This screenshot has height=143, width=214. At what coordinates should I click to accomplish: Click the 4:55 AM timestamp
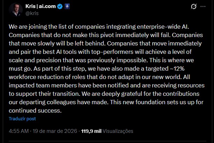click(18, 131)
